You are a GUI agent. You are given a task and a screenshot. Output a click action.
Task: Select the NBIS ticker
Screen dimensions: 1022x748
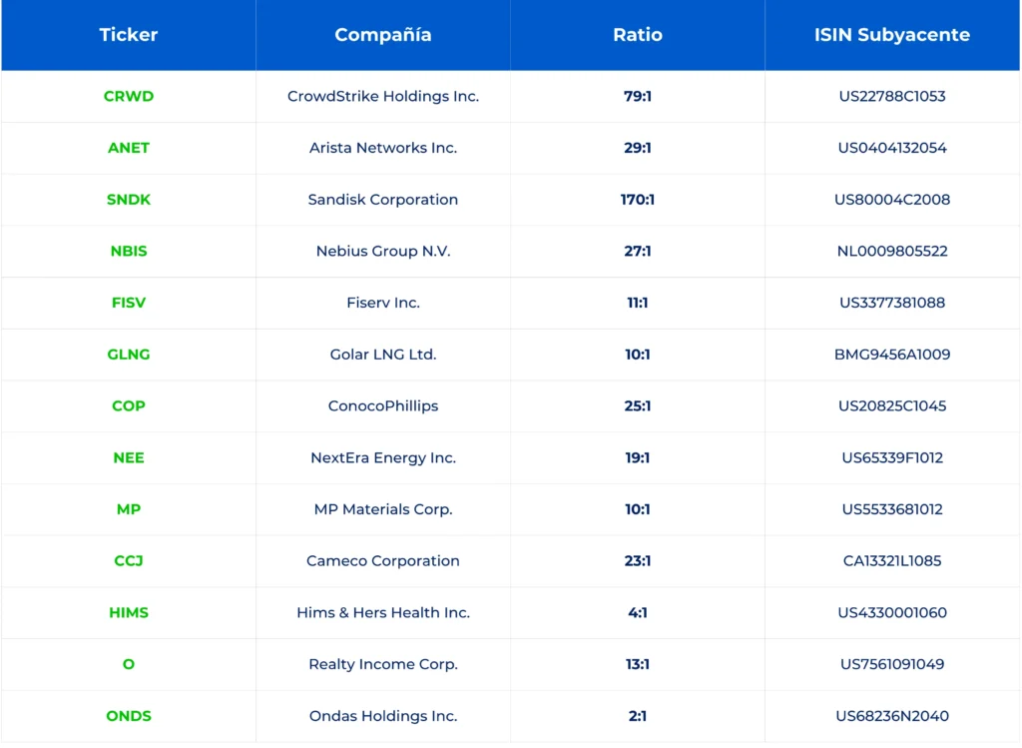coord(129,251)
